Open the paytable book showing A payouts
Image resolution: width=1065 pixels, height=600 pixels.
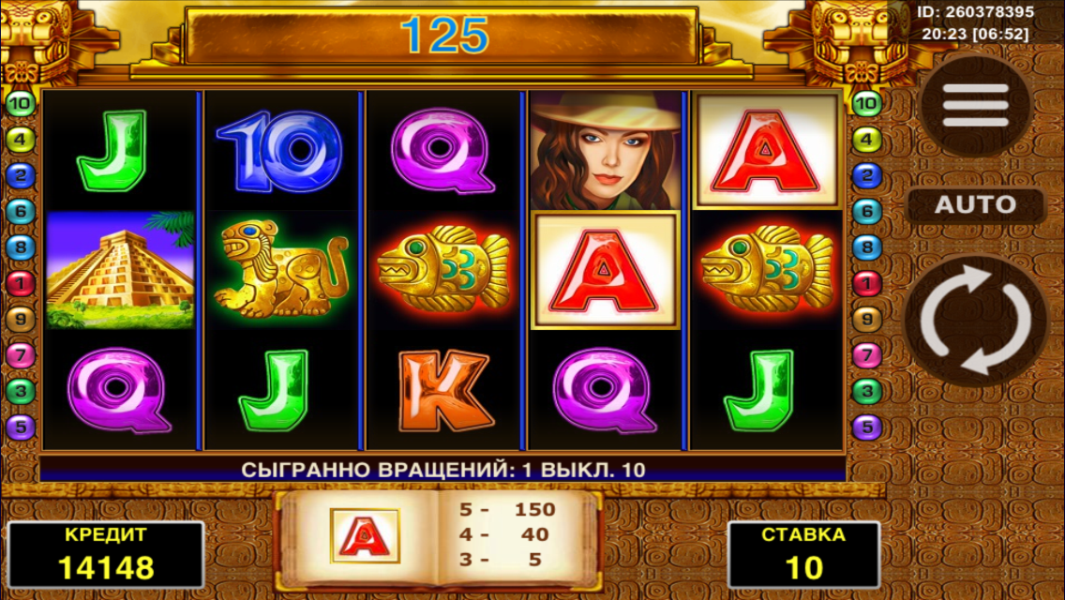pyautogui.click(x=439, y=539)
